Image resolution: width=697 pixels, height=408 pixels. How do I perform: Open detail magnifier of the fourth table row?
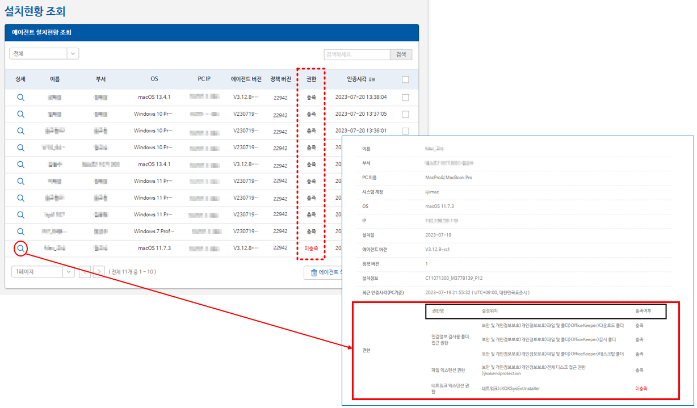pyautogui.click(x=20, y=148)
